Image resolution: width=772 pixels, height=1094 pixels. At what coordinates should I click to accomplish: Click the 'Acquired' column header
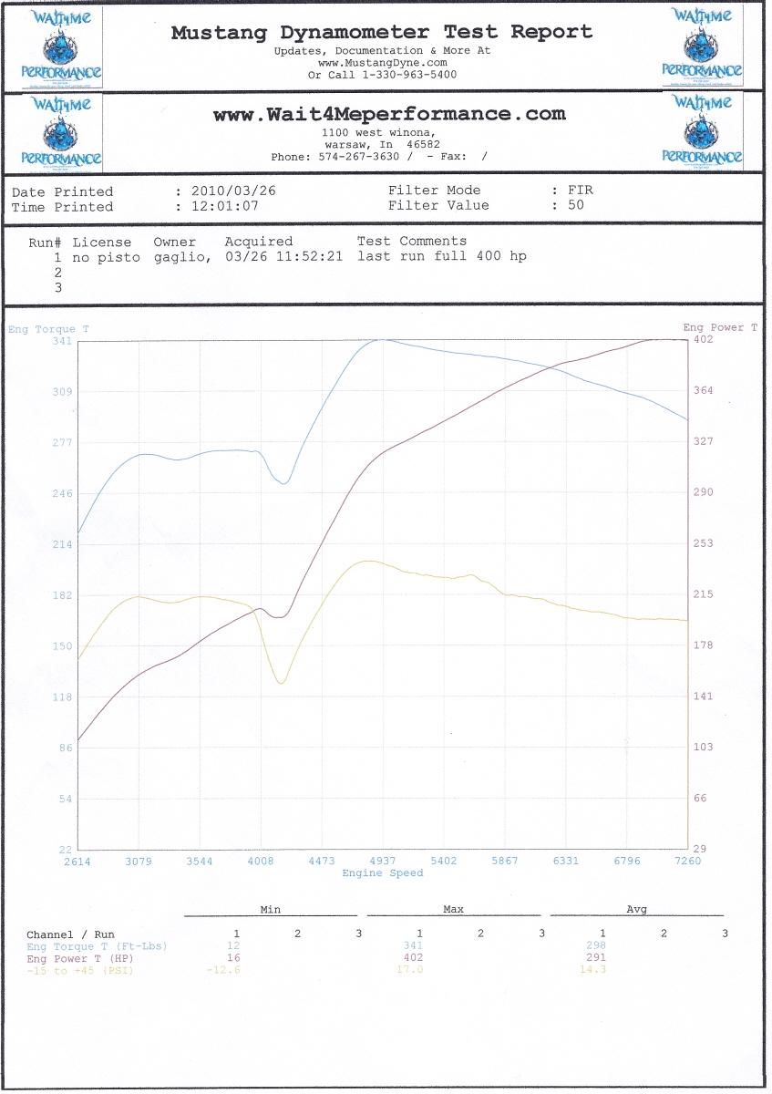point(259,243)
